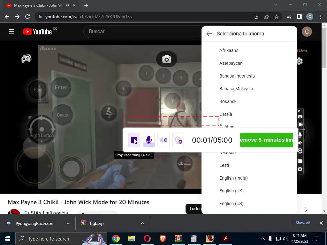Click Show all downloads
Image resolution: width=327 pixels, height=245 pixels.
(303, 223)
